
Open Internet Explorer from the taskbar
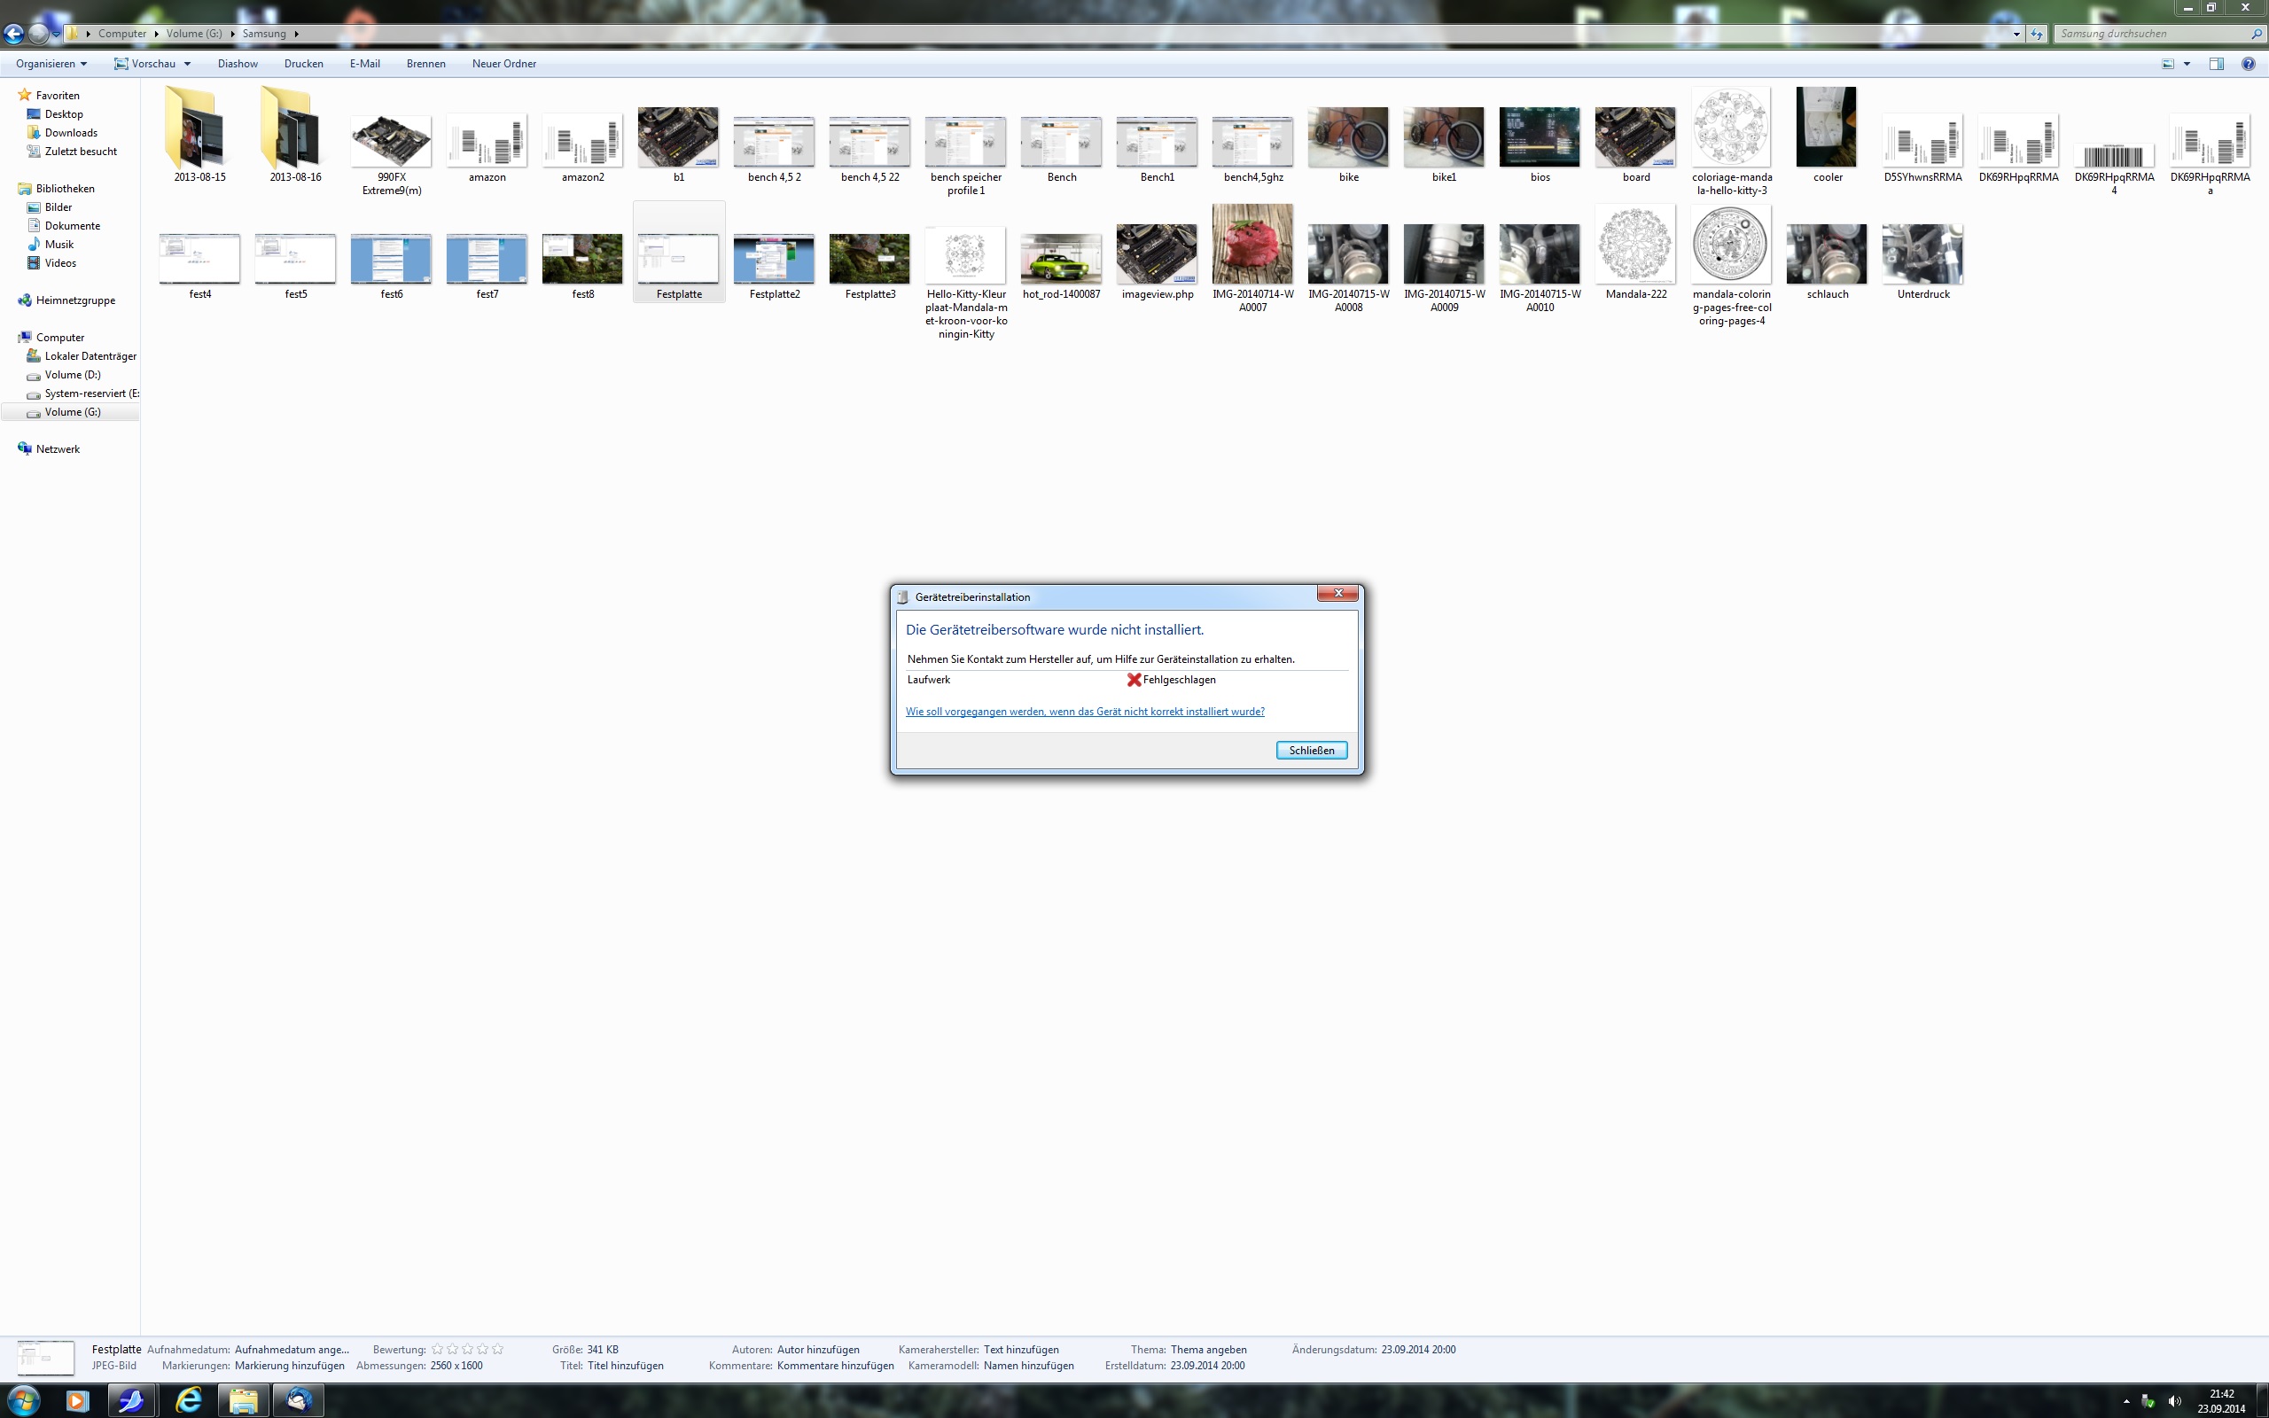point(189,1400)
